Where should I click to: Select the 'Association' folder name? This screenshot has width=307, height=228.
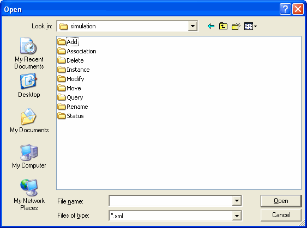pyautogui.click(x=81, y=51)
